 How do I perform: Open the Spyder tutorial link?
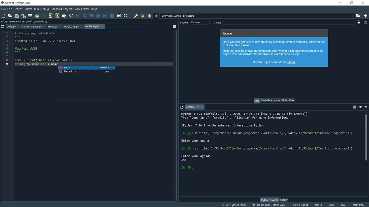tap(291, 62)
